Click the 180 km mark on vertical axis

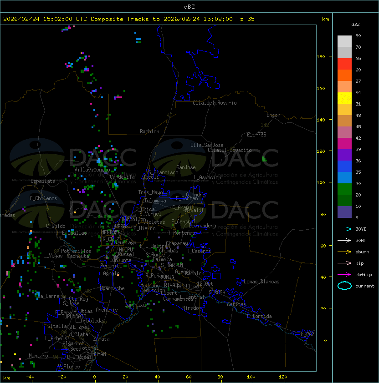(320, 56)
